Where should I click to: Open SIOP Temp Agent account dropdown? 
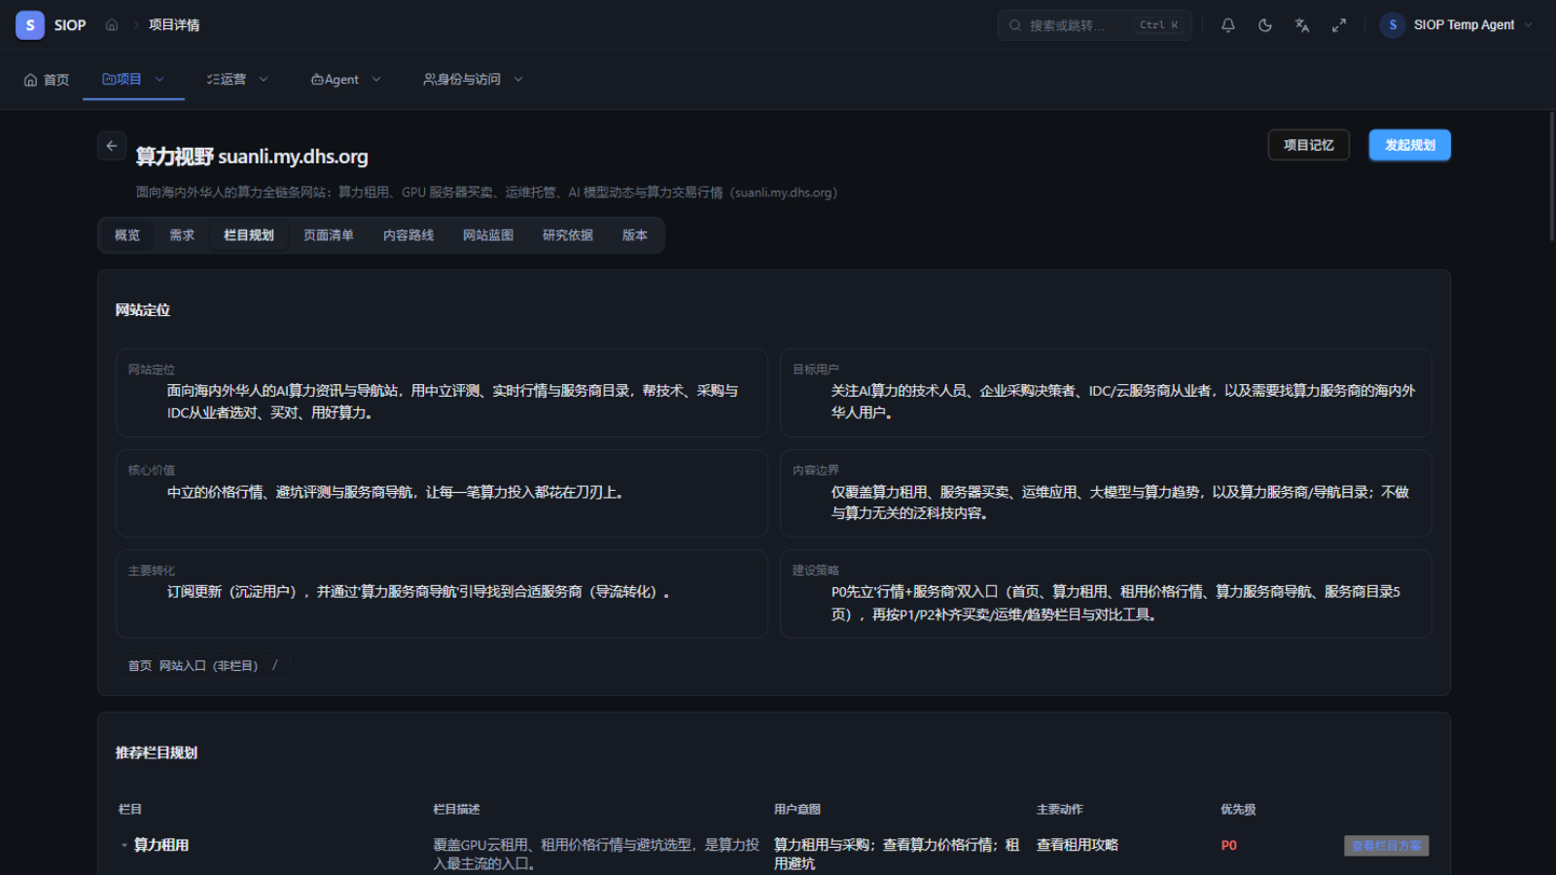[1456, 25]
